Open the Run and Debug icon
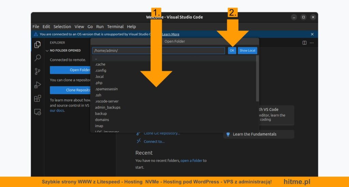349x187 pixels. [x=37, y=85]
